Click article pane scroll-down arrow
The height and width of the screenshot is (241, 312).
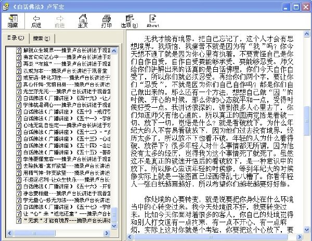[x=307, y=230]
